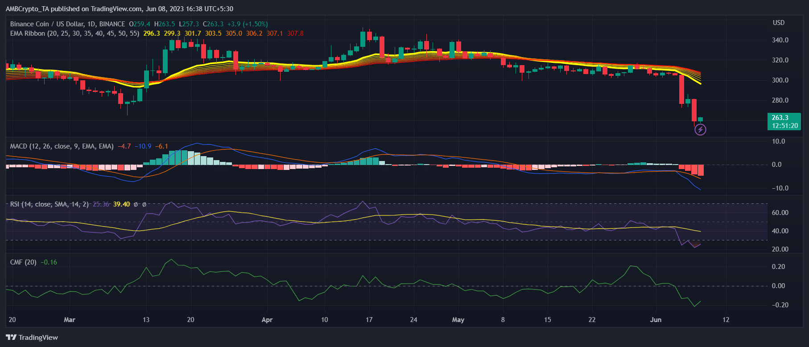The height and width of the screenshot is (347, 809).
Task: Click the 60.00 RSI axis label
Action: pyautogui.click(x=780, y=213)
